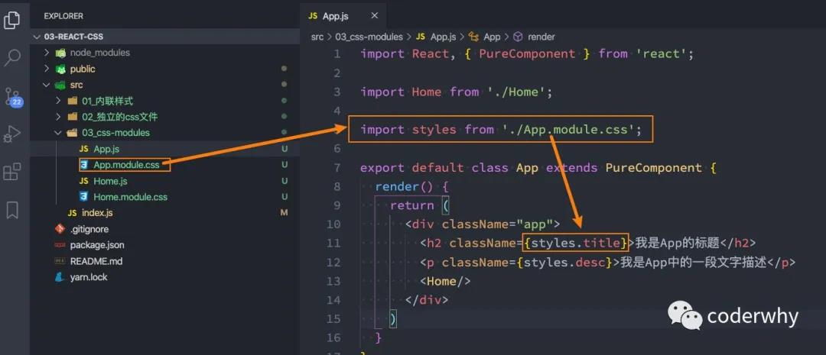Click the <Home/> tag on line 13
This screenshot has height=355, width=826.
point(445,282)
